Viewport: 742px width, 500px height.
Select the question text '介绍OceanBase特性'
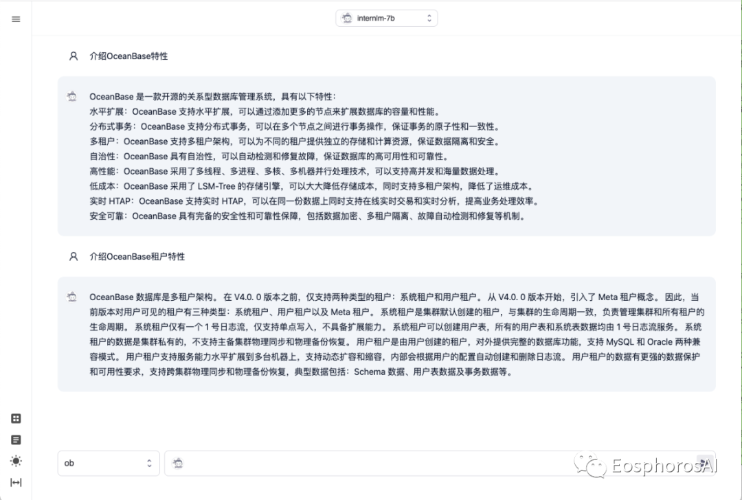coord(128,56)
